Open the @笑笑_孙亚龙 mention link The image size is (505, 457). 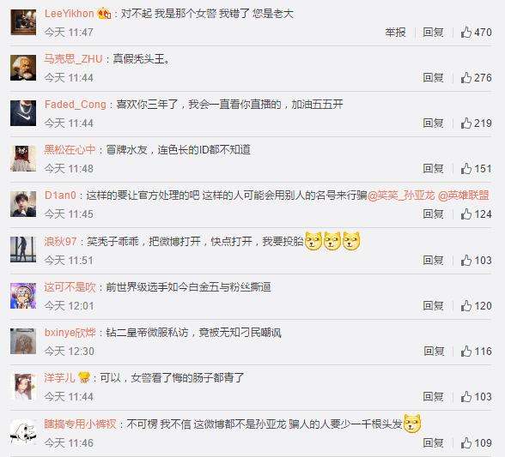pos(401,195)
